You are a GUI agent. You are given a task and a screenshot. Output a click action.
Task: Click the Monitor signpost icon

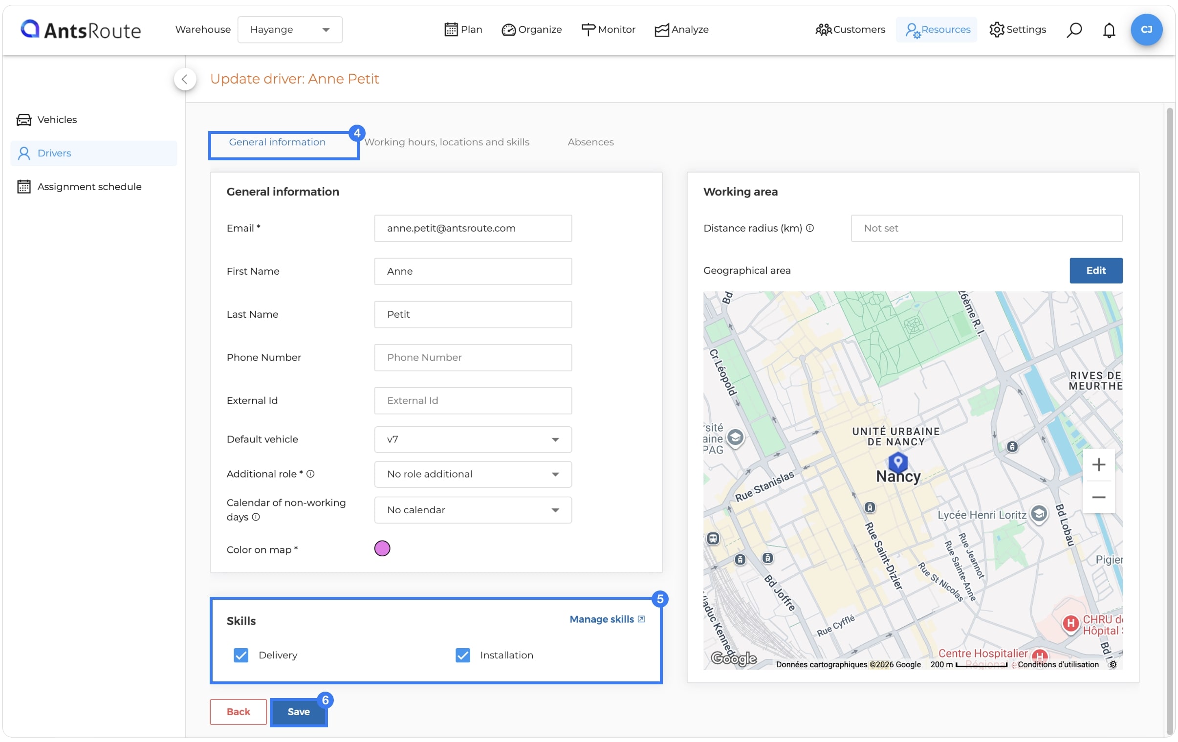point(588,30)
